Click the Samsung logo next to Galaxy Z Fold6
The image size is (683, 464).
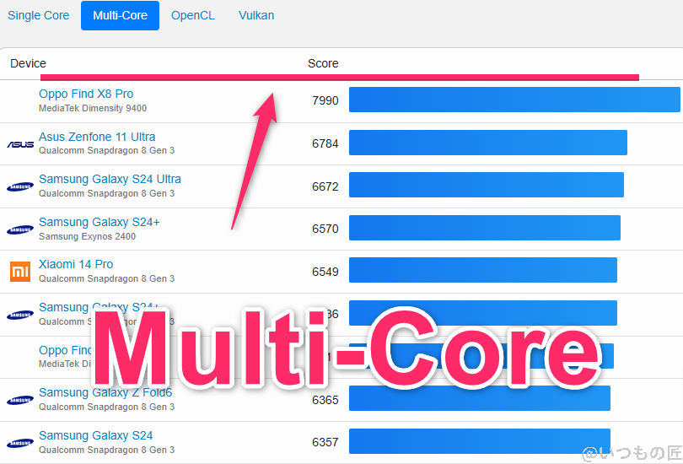click(20, 400)
